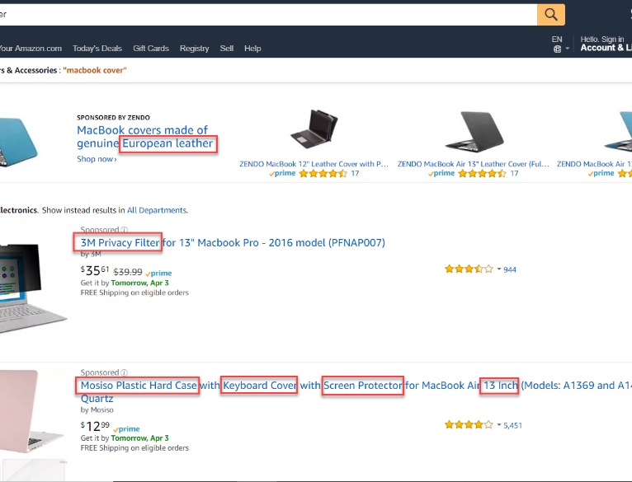Click star rating of 3M Privacy Filter

point(469,269)
